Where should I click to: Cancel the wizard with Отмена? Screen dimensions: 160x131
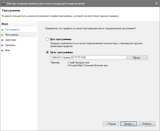[x=147, y=124]
